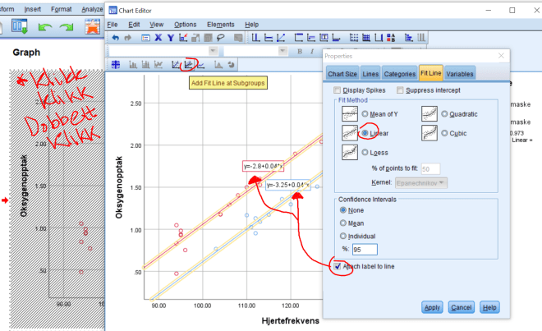
Task: Click the Undo arrow in Chart Editor
Action: coord(115,37)
